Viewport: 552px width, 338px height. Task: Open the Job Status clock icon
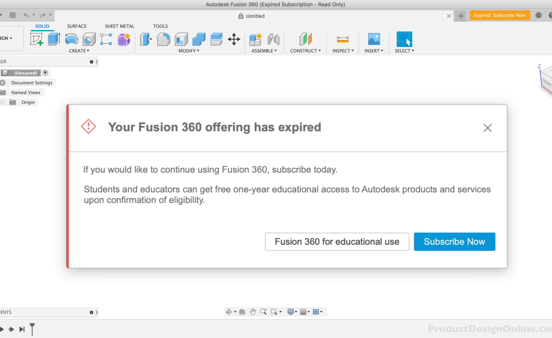pyautogui.click(x=538, y=15)
